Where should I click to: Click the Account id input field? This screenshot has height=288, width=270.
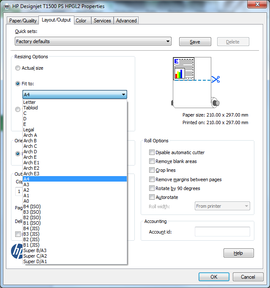pos(222,232)
